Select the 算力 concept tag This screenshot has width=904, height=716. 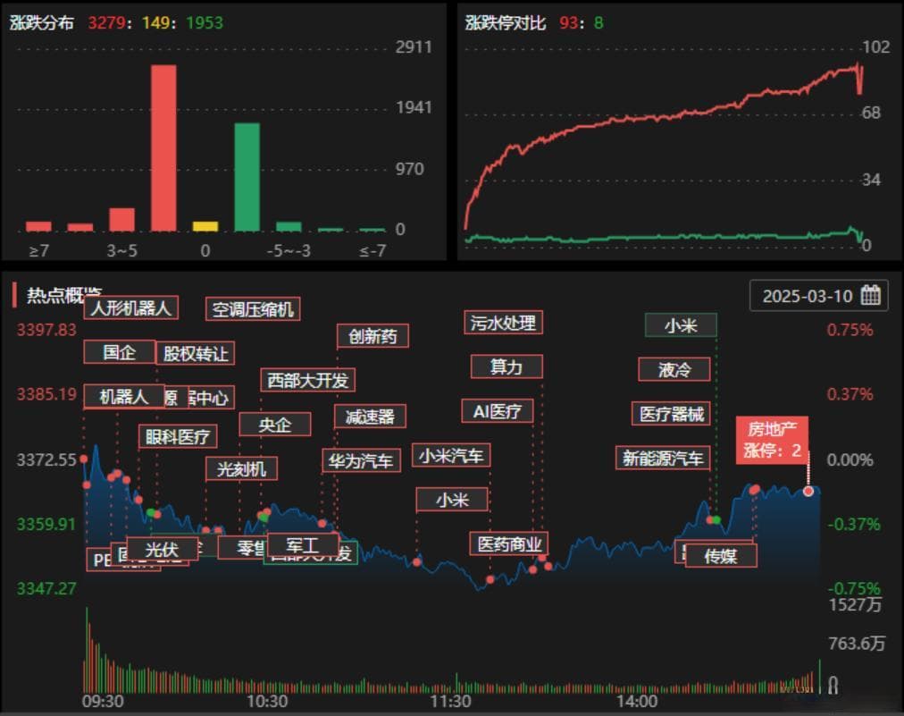(506, 366)
